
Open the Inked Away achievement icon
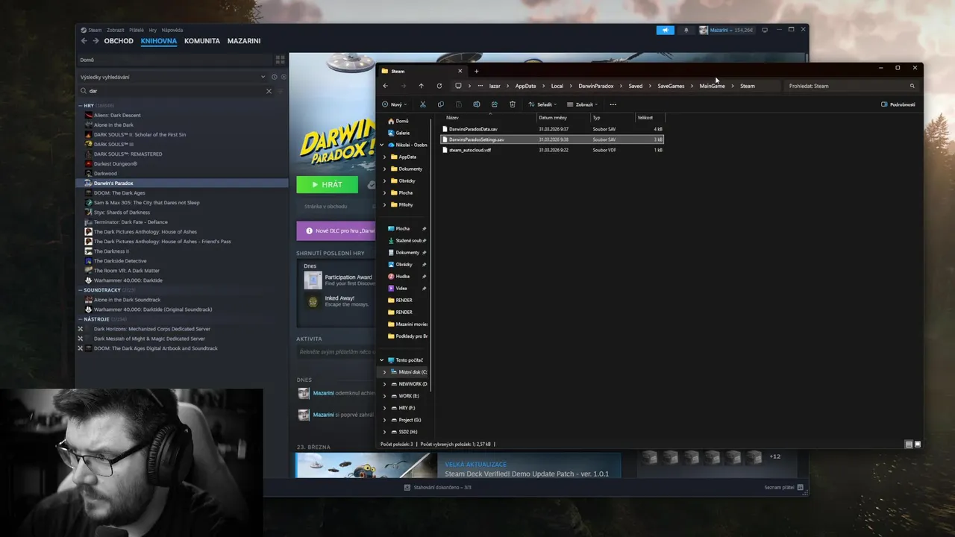point(313,301)
